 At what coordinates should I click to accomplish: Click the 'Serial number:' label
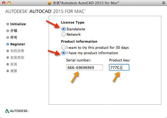[78, 60]
